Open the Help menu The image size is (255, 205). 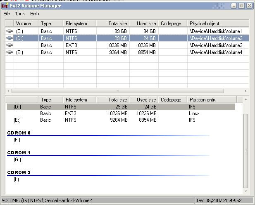click(x=34, y=14)
